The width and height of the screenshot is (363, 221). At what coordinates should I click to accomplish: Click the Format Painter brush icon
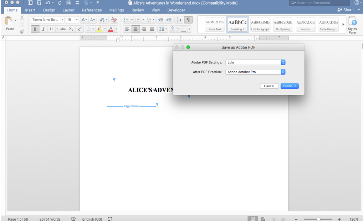pos(22,31)
